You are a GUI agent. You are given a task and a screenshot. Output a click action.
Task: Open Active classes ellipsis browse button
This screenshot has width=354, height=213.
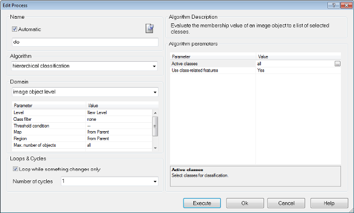coord(337,63)
